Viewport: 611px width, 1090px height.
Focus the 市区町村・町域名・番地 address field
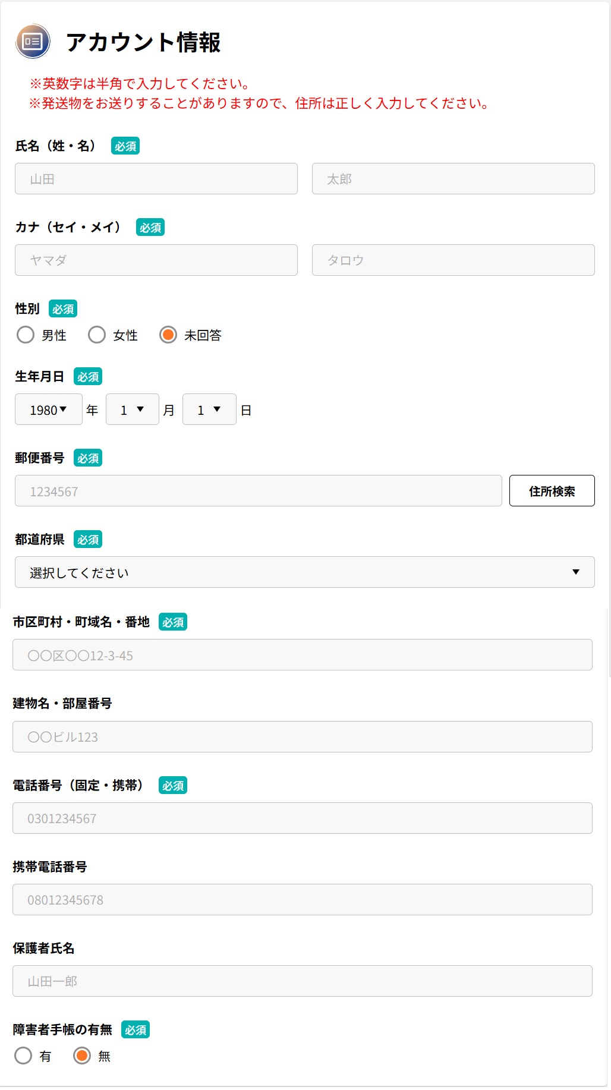303,655
